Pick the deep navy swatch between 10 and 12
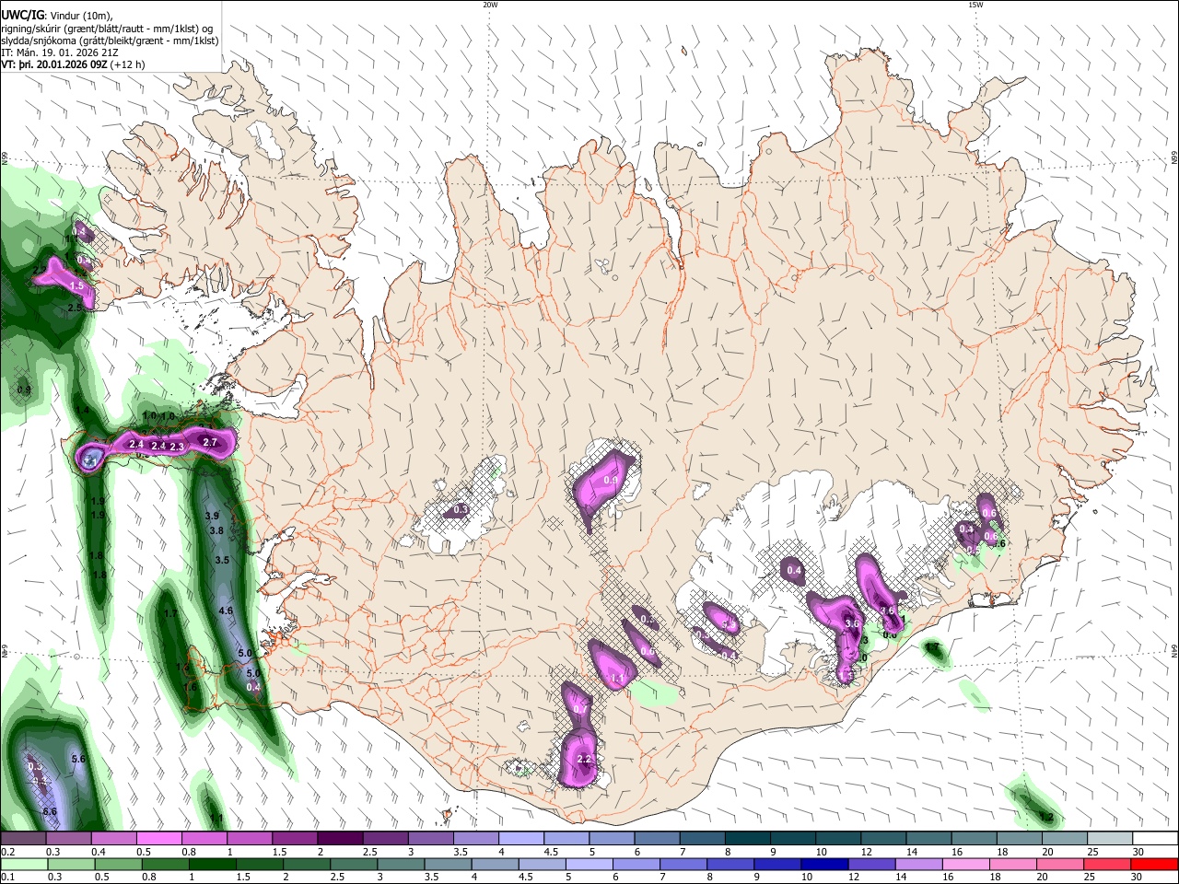The image size is (1179, 884). point(823,865)
